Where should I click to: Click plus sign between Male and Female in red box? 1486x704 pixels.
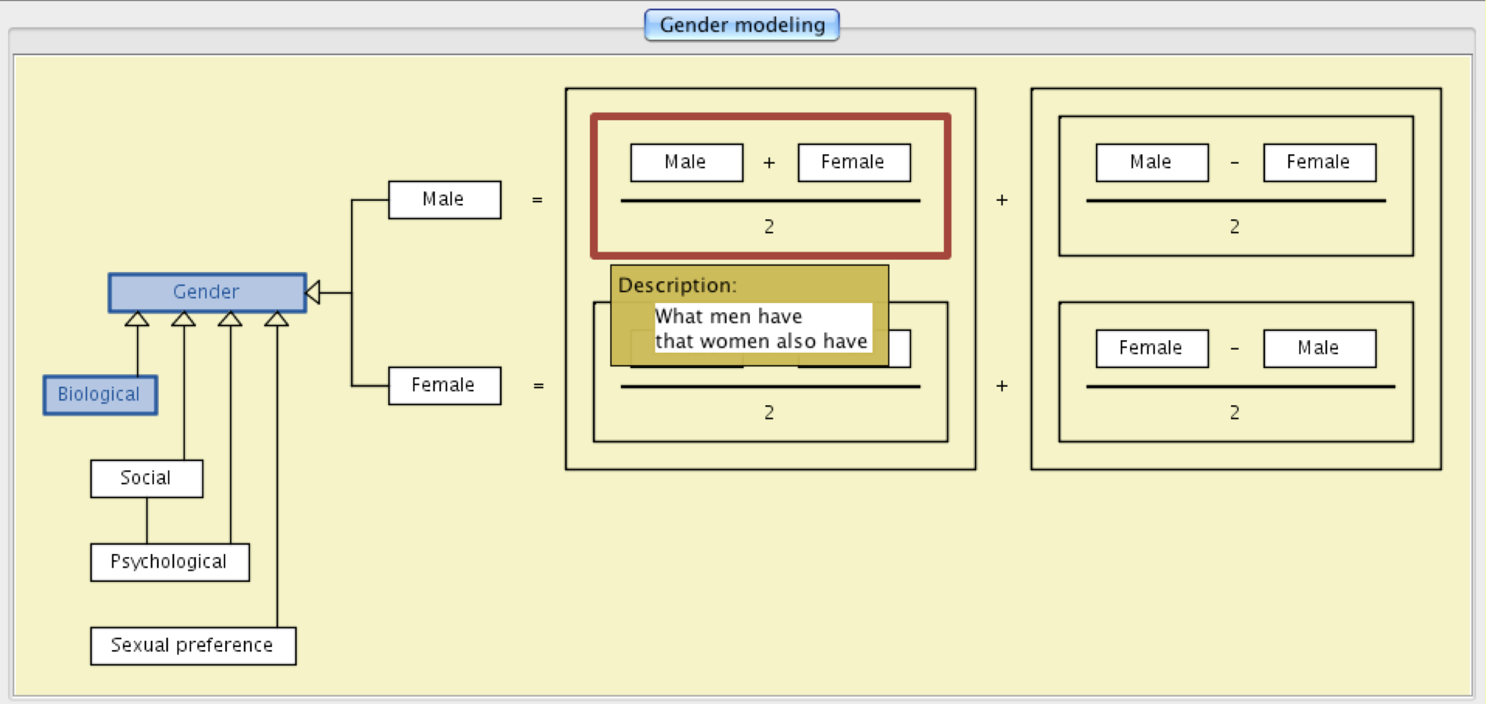coord(769,163)
